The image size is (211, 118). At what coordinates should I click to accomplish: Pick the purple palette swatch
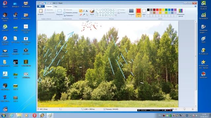coord(175,10)
